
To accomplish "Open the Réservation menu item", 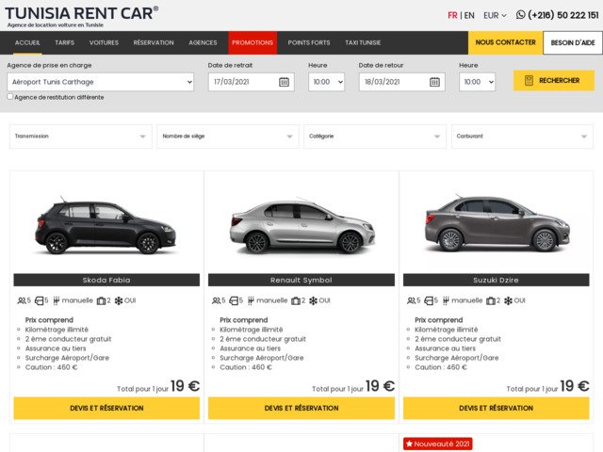I will tap(154, 42).
